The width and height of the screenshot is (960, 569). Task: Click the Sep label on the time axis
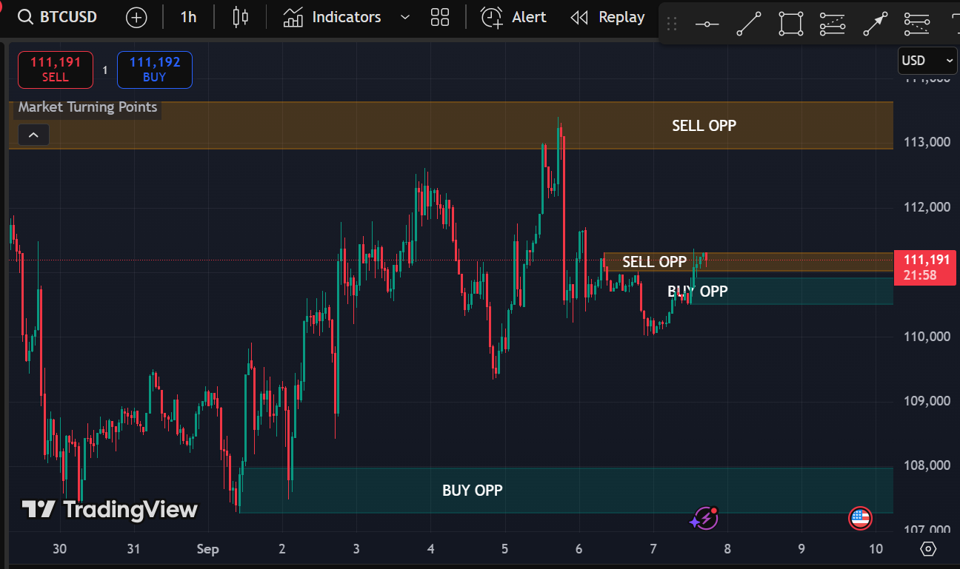click(207, 549)
